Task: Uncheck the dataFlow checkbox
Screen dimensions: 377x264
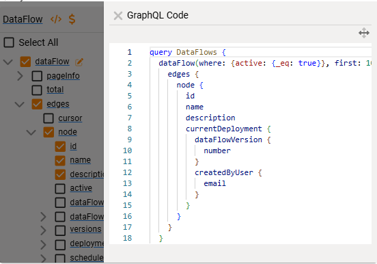Action: 25,62
